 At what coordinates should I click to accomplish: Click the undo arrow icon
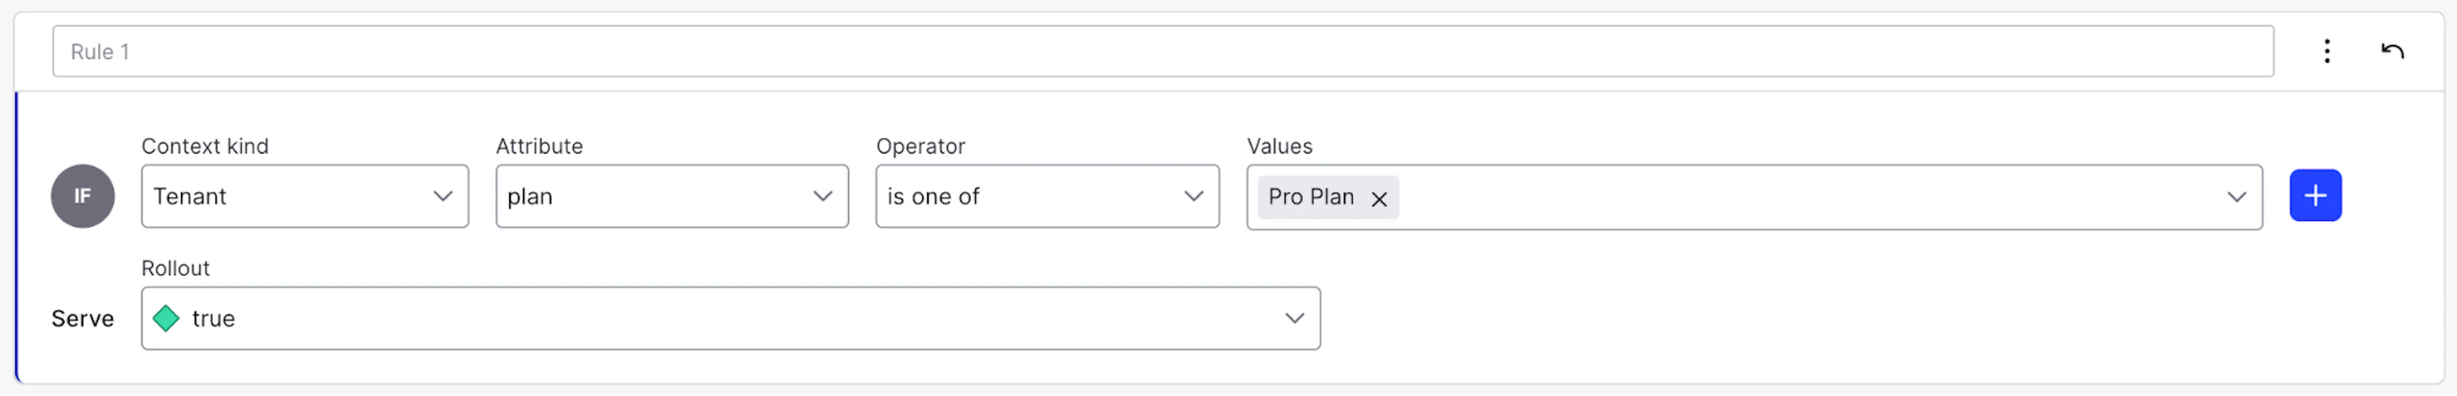point(2393,52)
